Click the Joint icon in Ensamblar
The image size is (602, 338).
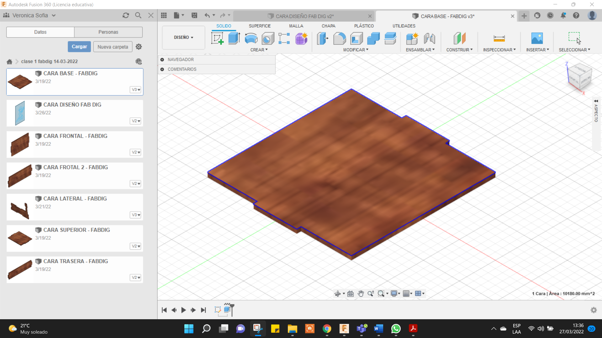click(x=429, y=38)
